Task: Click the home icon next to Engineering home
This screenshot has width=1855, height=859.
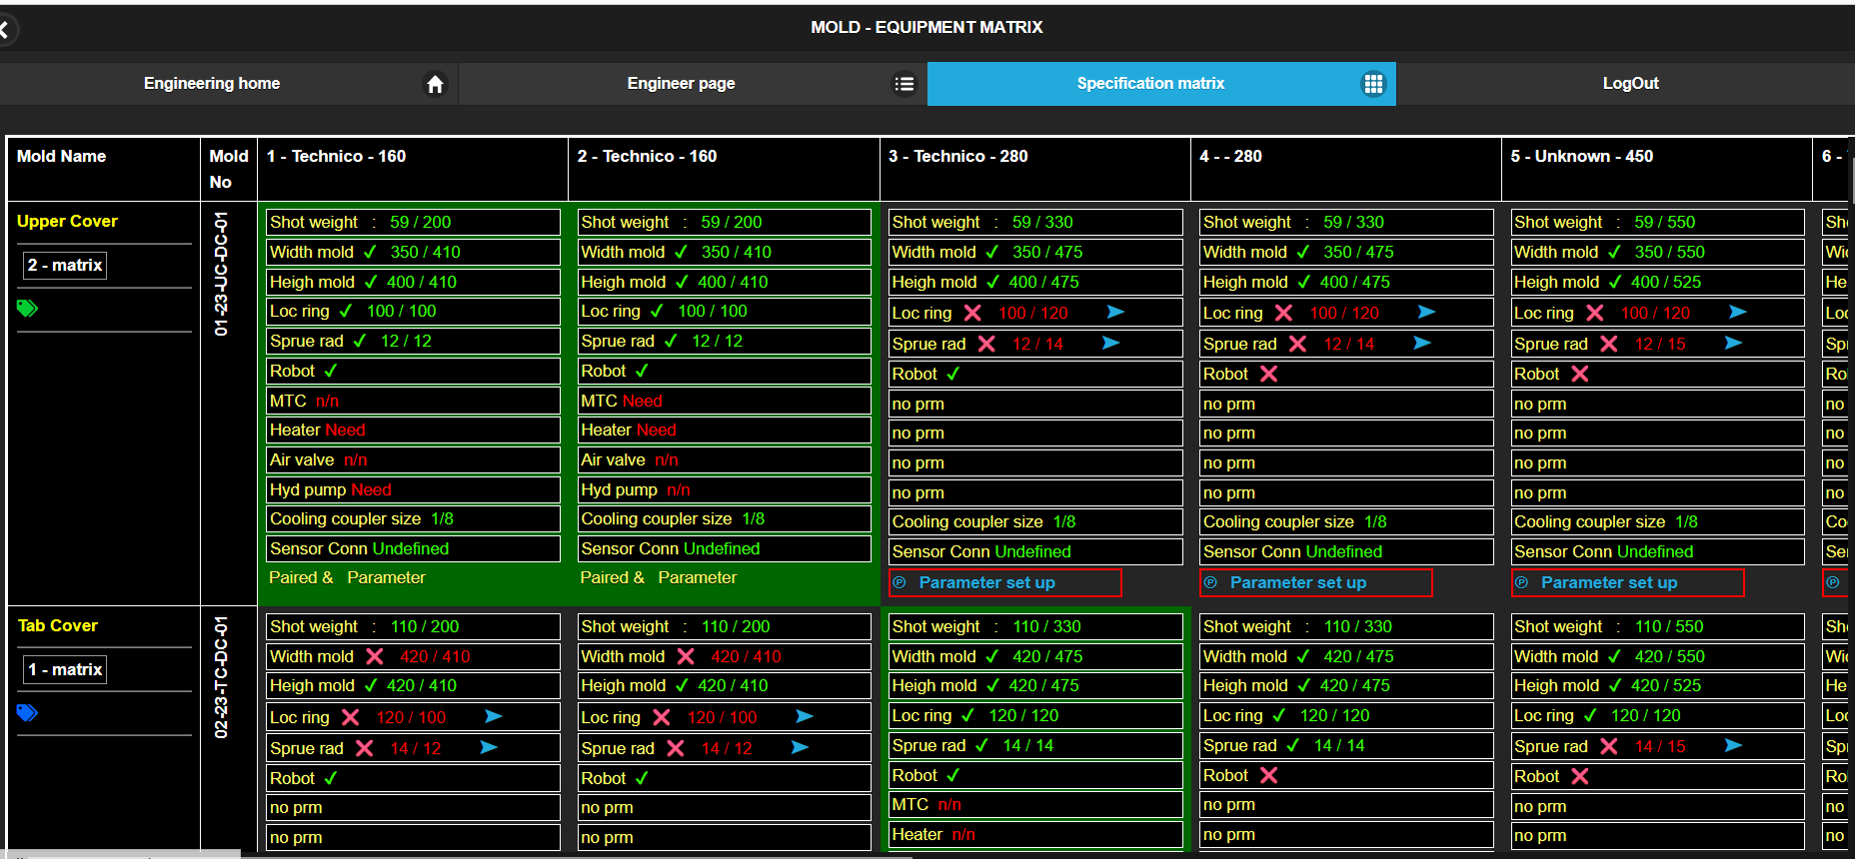Action: pos(435,84)
